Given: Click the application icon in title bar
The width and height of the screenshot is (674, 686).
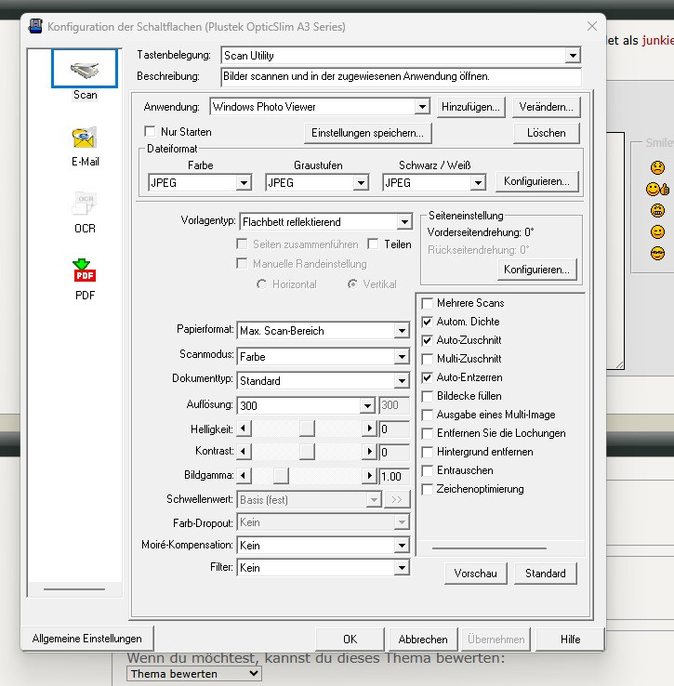Looking at the screenshot, I should coord(35,27).
